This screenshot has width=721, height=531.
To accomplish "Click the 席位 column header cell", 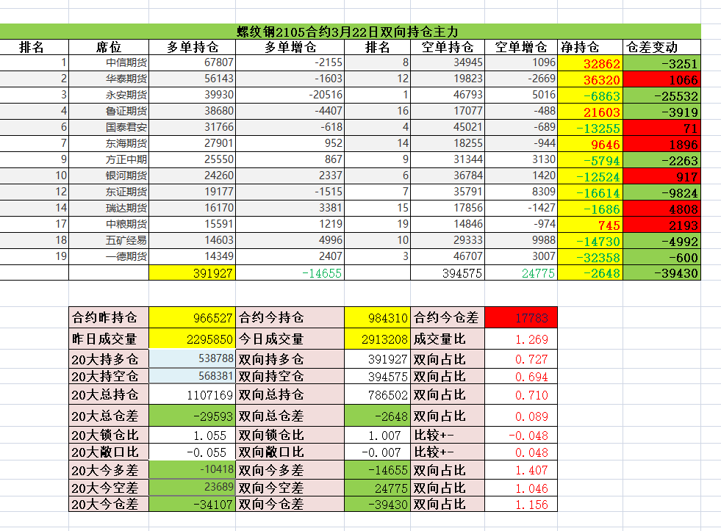I will pyautogui.click(x=108, y=47).
